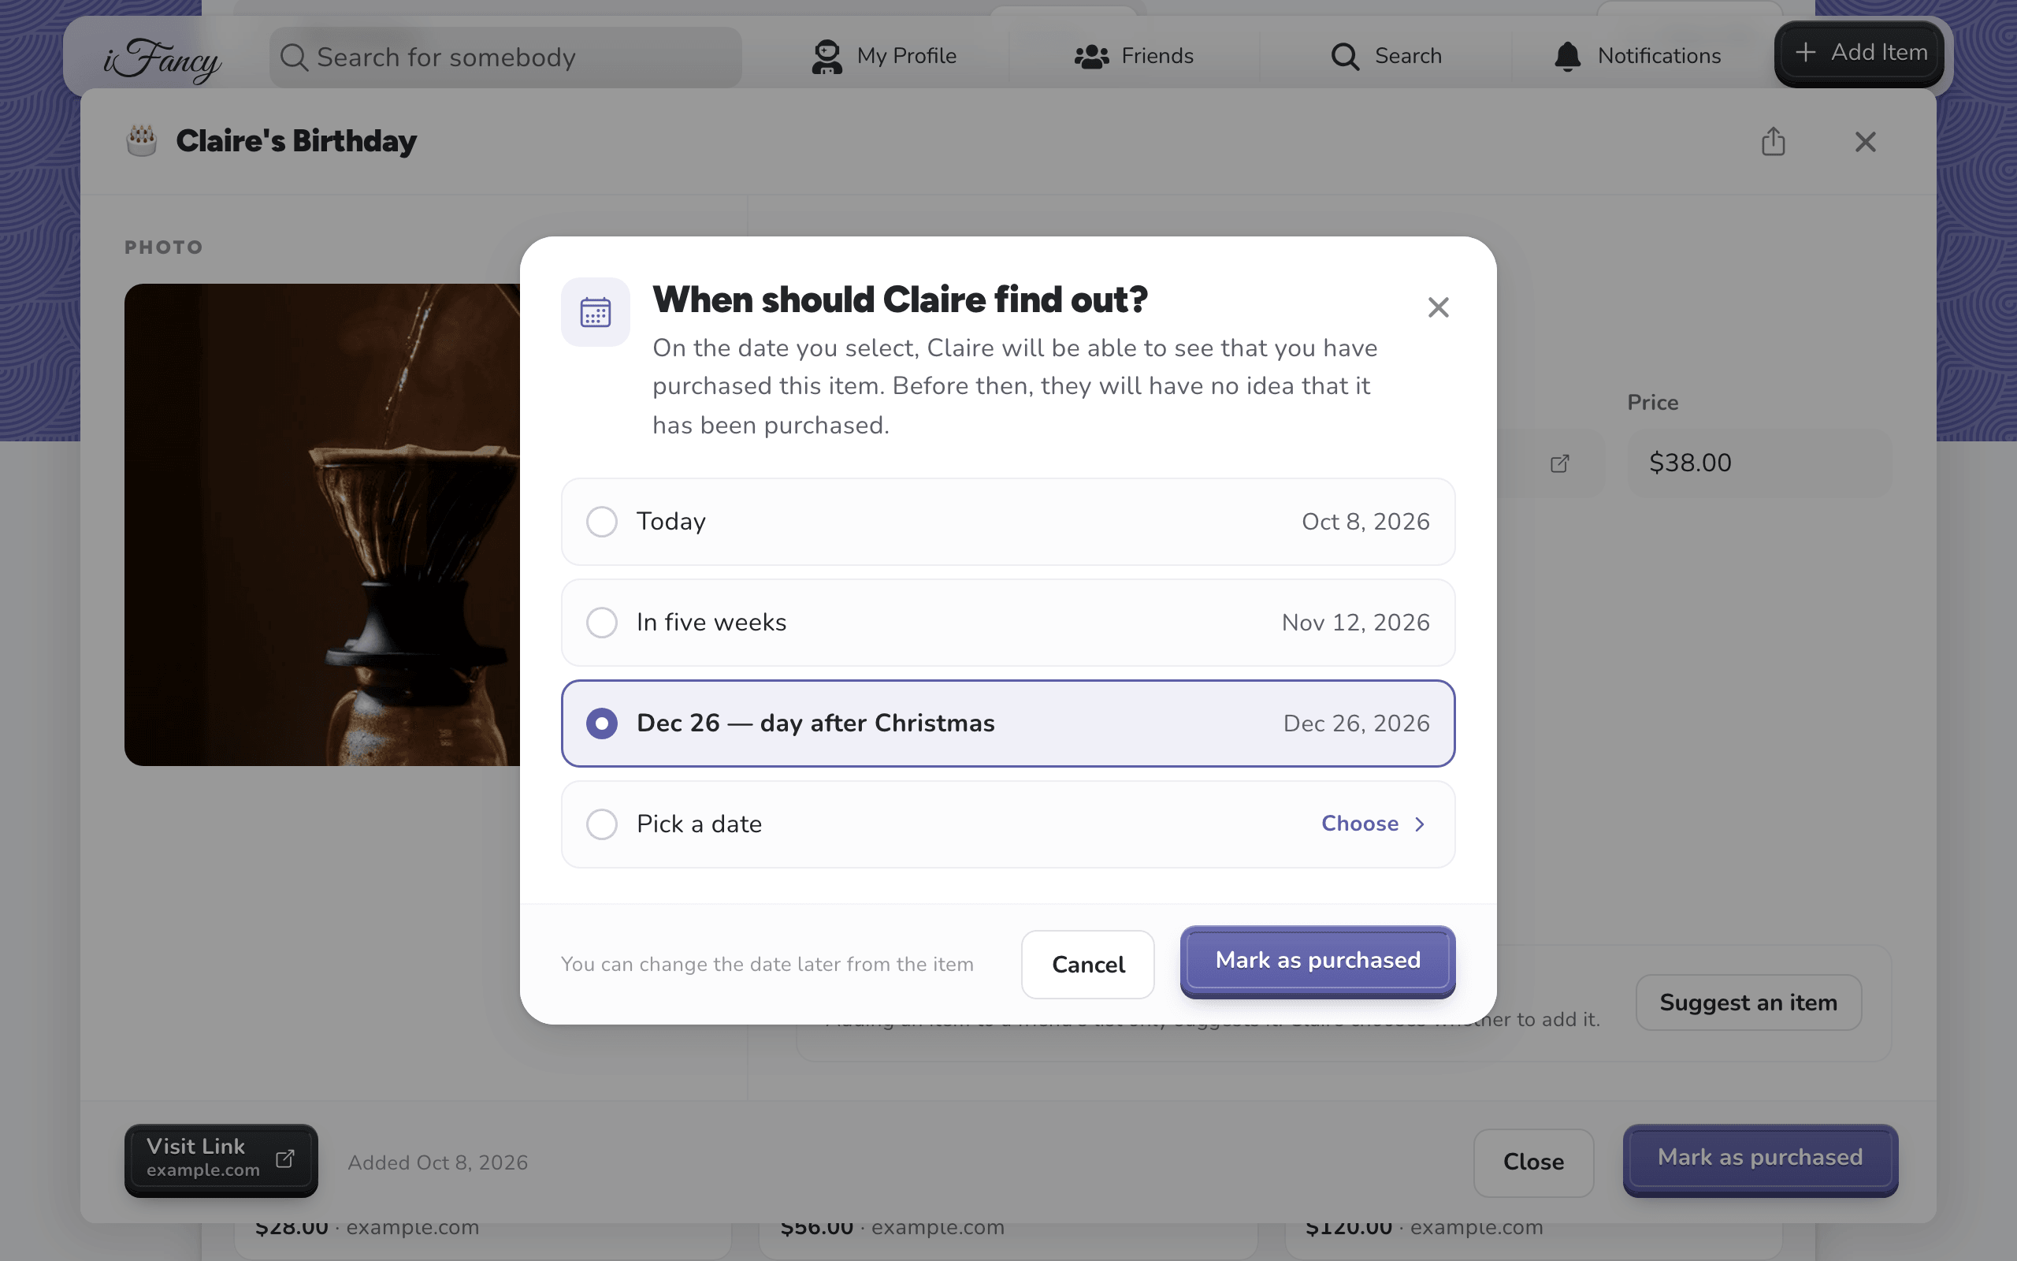The height and width of the screenshot is (1261, 2017).
Task: Click the magnifier icon in the search field
Action: click(x=293, y=58)
